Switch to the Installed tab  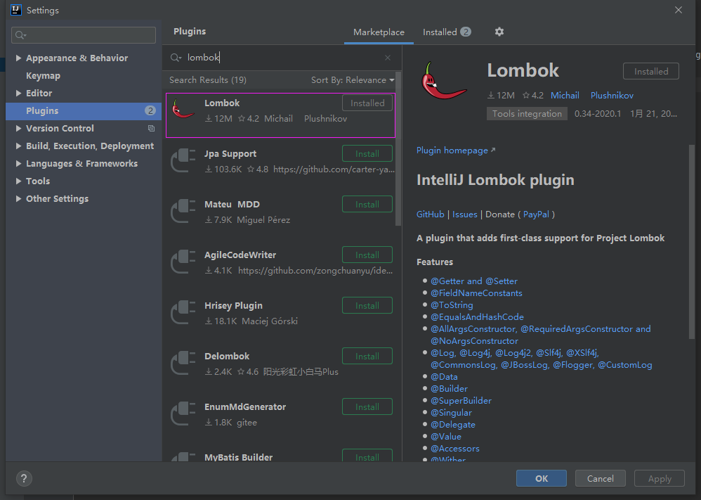[x=447, y=32]
